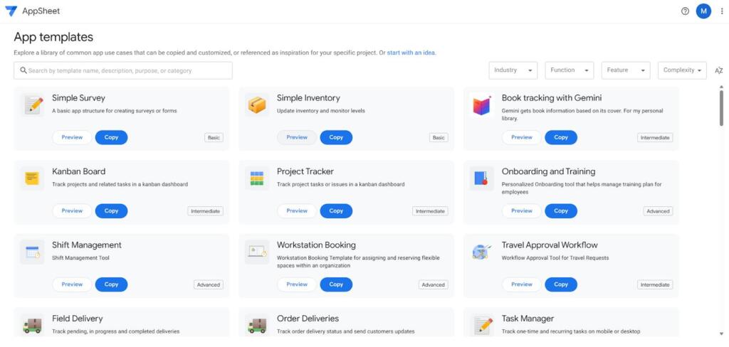Expand the Industry filter dropdown
The image size is (729, 347).
(513, 70)
